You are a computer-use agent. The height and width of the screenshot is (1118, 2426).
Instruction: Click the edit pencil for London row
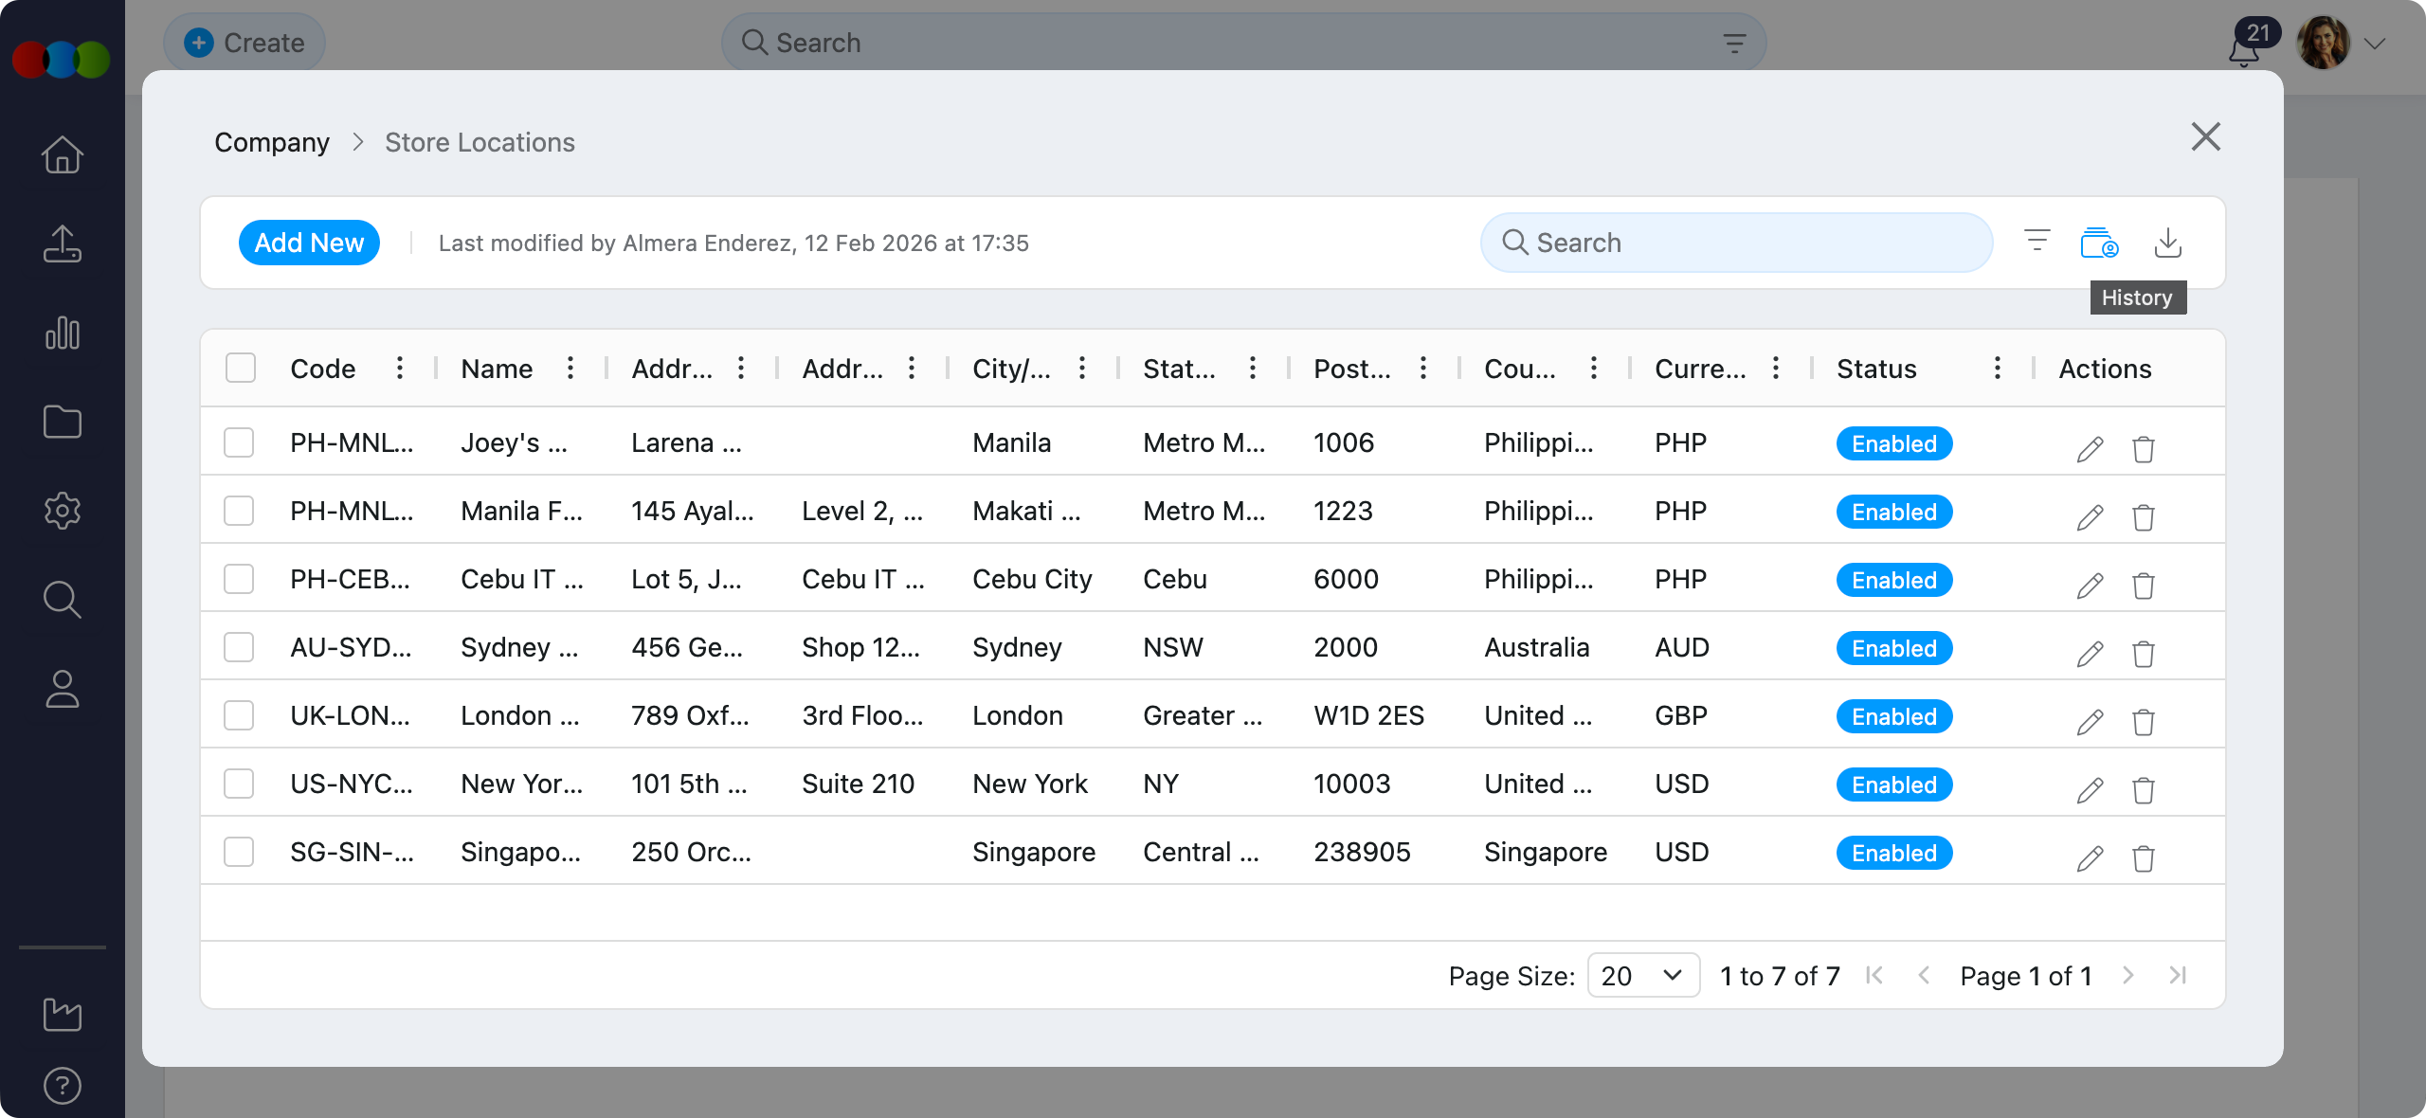point(2090,722)
